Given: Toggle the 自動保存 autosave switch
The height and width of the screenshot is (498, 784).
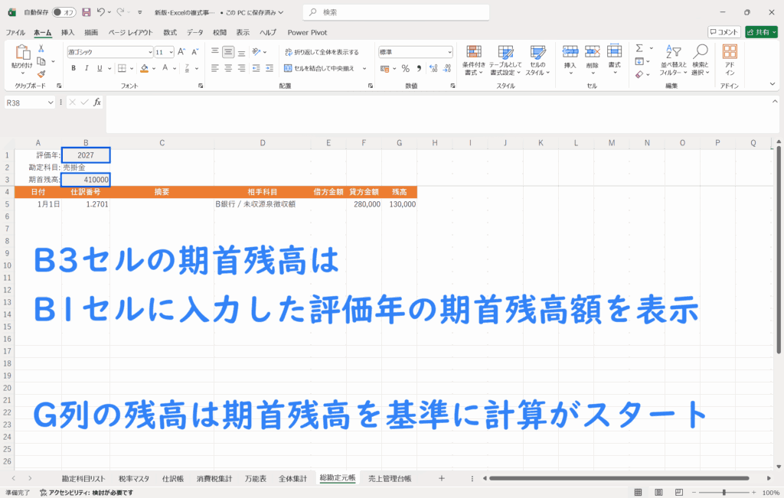Looking at the screenshot, I should pyautogui.click(x=64, y=12).
